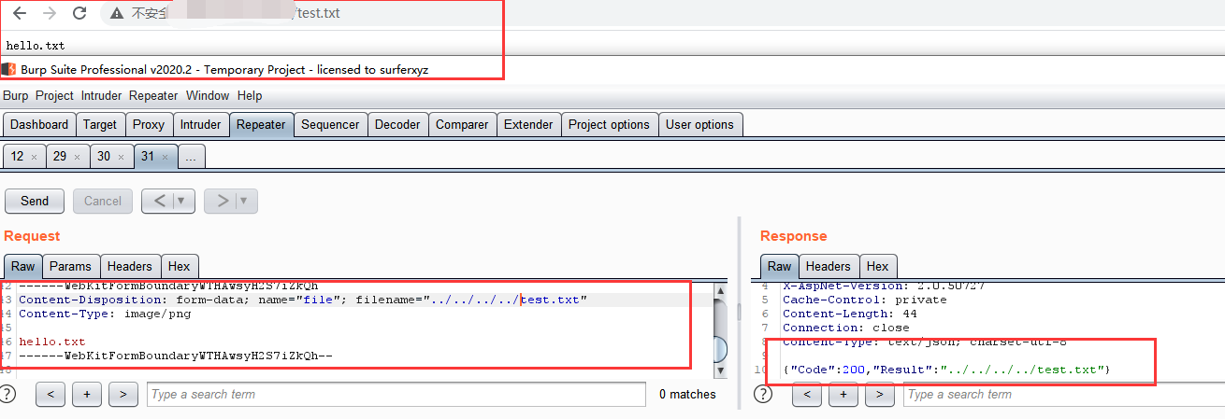Viewport: 1225px width, 419px height.
Task: Switch response view to Hex
Action: coord(878,266)
